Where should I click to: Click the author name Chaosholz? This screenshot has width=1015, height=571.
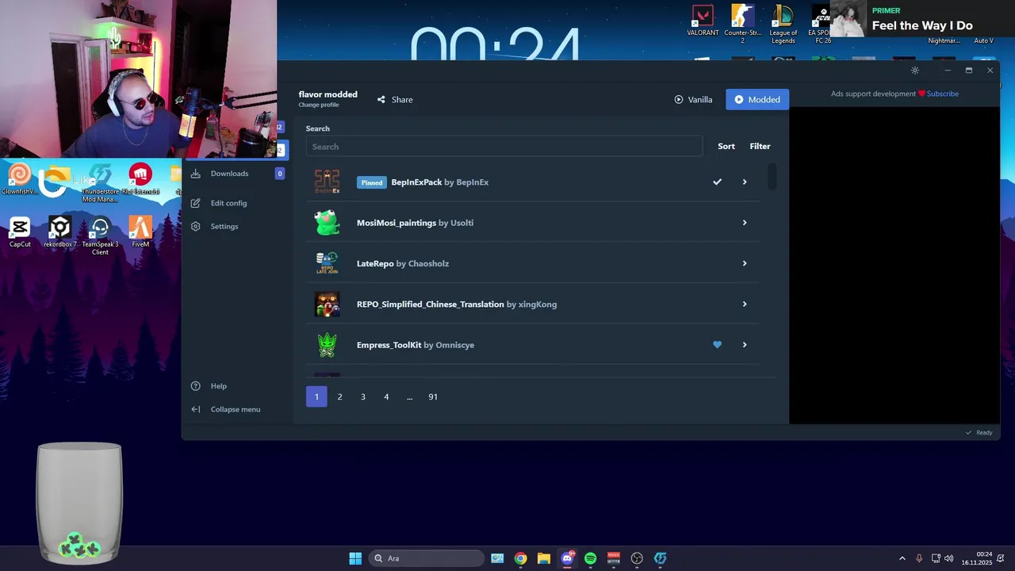(428, 263)
